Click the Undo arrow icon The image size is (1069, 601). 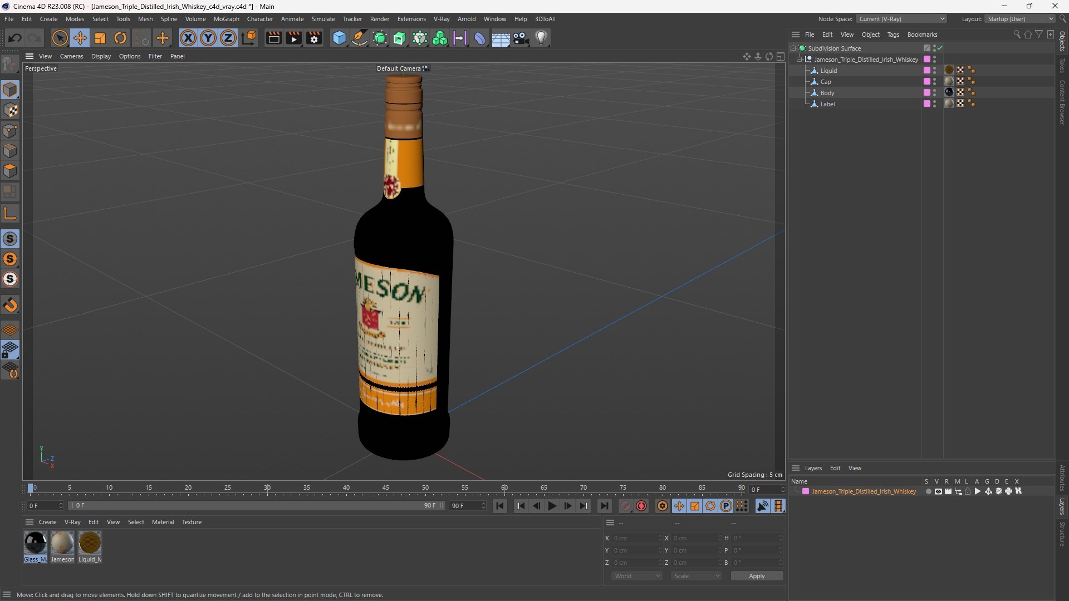(15, 38)
